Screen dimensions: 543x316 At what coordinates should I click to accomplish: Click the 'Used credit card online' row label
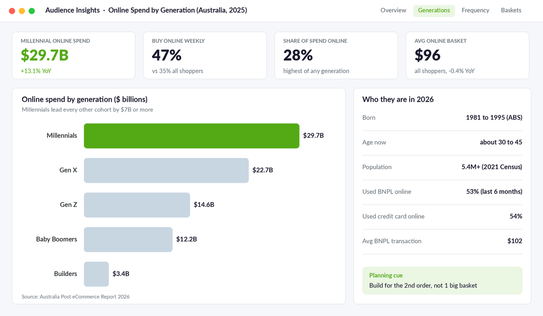tap(393, 216)
